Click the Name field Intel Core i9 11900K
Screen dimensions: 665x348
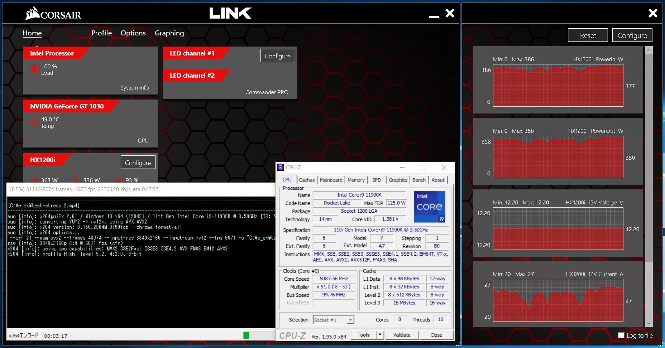[359, 195]
